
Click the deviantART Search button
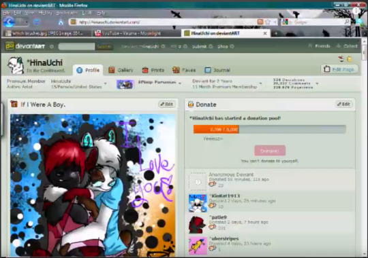click(104, 46)
